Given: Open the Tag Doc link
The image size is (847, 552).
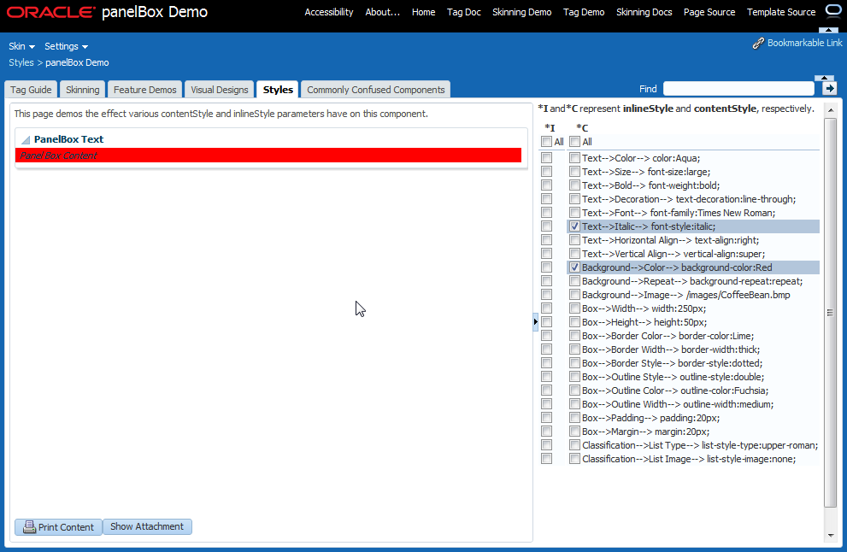Looking at the screenshot, I should point(464,12).
